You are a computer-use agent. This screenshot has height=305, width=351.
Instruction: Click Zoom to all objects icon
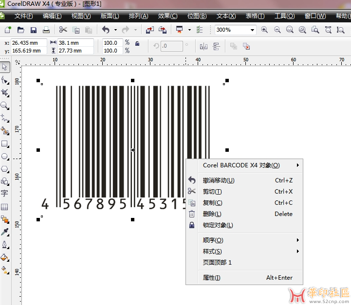302,30
